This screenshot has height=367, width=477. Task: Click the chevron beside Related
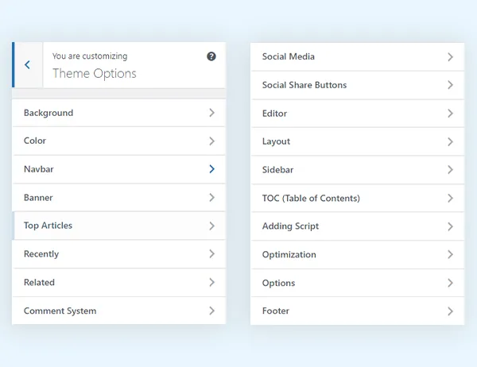click(211, 282)
